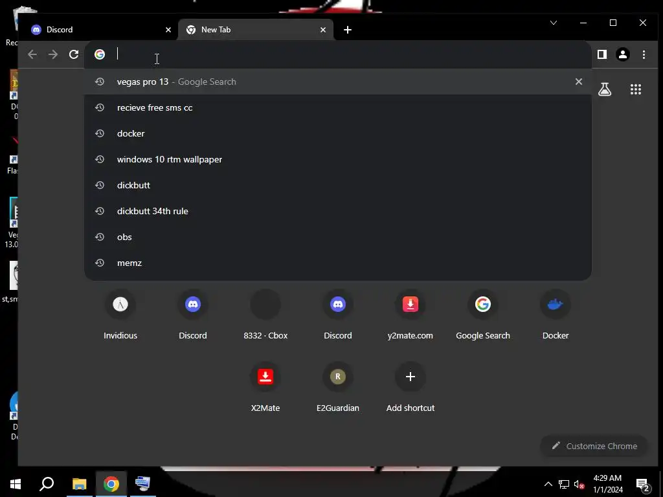Open the X2Mate shortcut
This screenshot has width=663, height=497.
265,388
